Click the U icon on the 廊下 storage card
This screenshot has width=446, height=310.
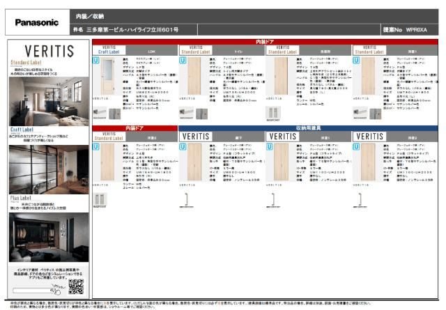[183, 147]
